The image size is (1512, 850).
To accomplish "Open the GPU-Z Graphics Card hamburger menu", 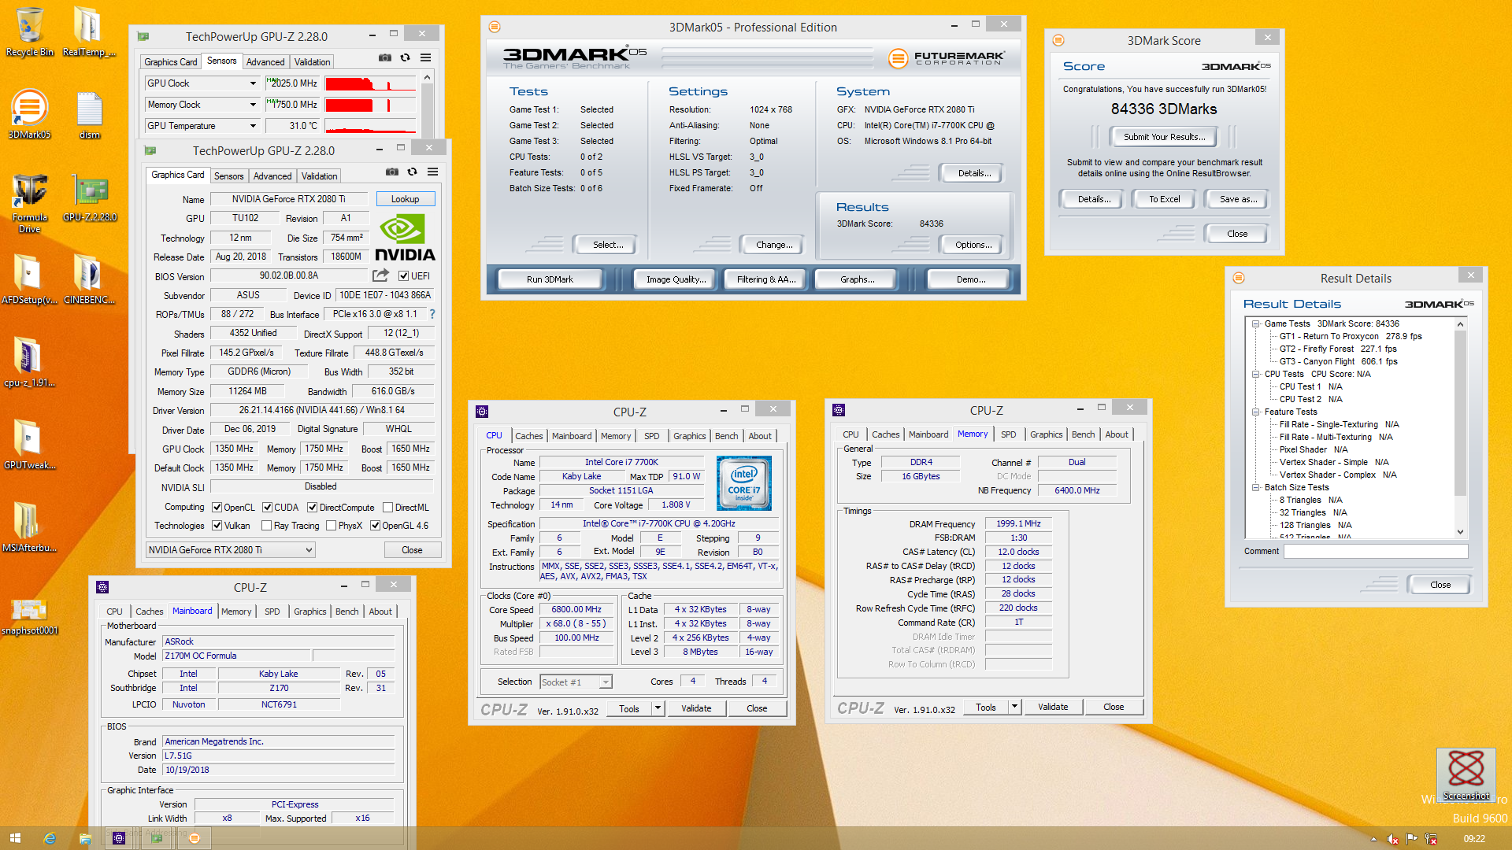I will pyautogui.click(x=432, y=172).
